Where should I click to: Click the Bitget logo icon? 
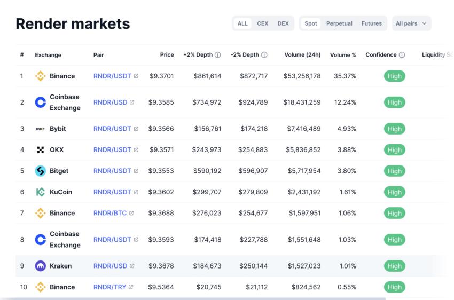40,171
